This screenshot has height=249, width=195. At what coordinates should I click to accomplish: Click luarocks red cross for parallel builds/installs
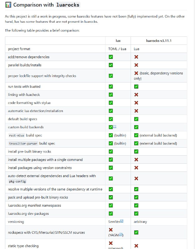(x=136, y=65)
